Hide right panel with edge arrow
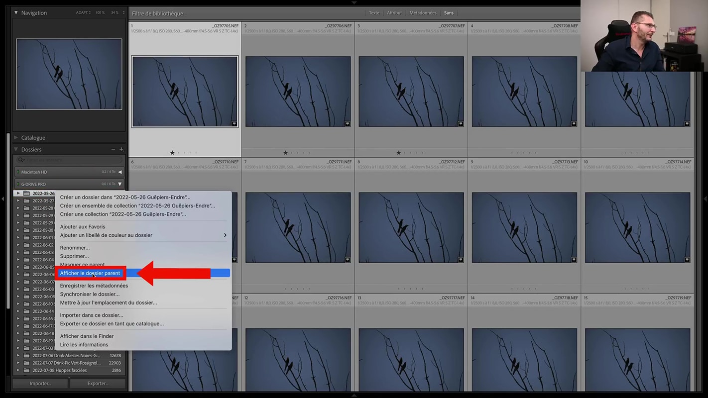This screenshot has height=398, width=708. click(705, 199)
